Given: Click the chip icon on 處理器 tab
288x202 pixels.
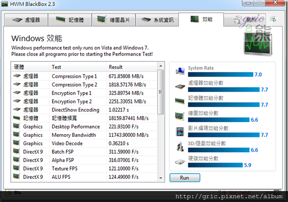Looking at the screenshot, I should tap(17, 19).
